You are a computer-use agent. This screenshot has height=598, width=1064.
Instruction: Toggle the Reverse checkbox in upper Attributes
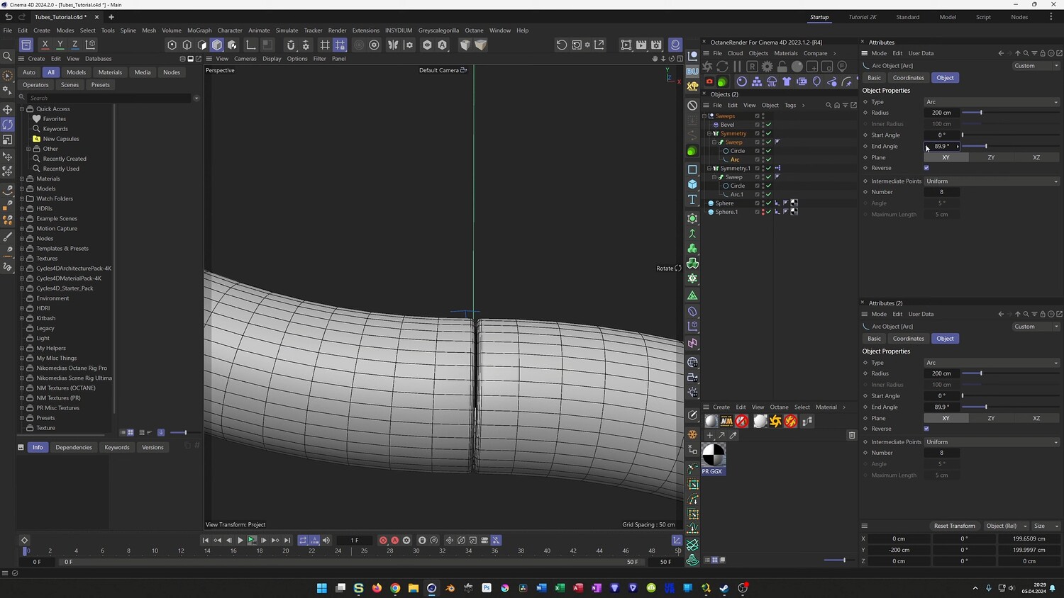tap(926, 168)
